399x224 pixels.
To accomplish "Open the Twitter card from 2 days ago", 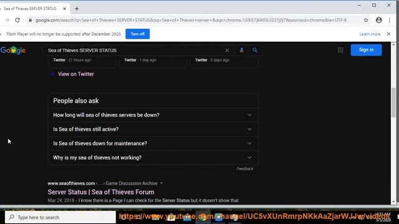I will [x=224, y=62].
